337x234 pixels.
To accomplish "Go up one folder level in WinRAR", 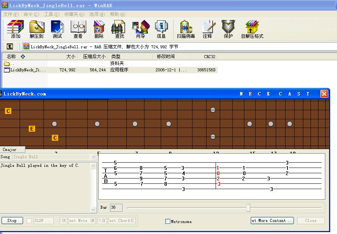I will tap(10, 46).
